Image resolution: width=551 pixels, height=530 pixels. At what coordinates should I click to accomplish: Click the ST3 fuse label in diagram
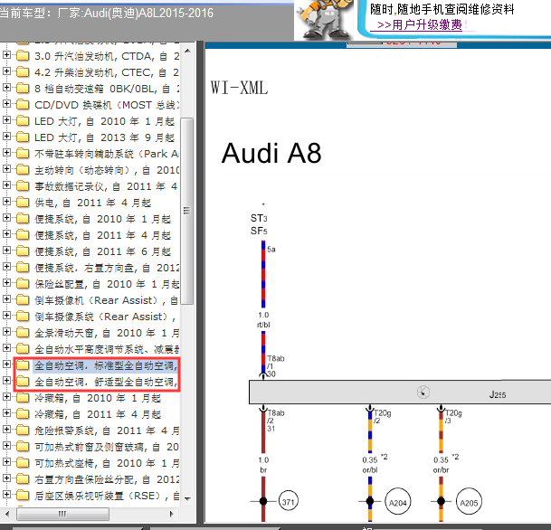pyautogui.click(x=259, y=219)
